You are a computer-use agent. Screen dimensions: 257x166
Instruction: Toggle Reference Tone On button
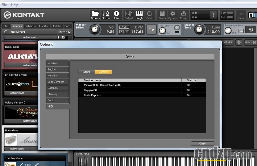click(x=241, y=31)
